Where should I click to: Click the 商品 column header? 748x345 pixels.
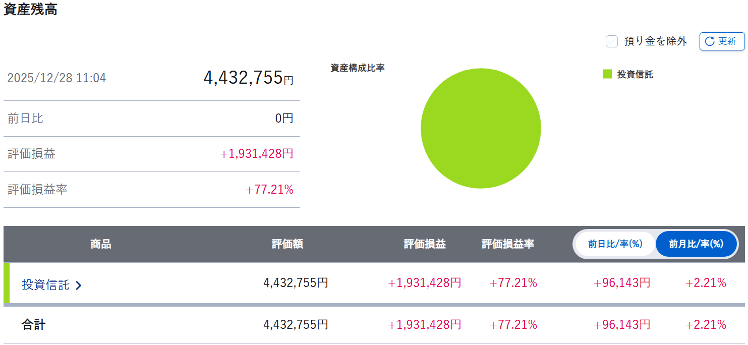(100, 244)
